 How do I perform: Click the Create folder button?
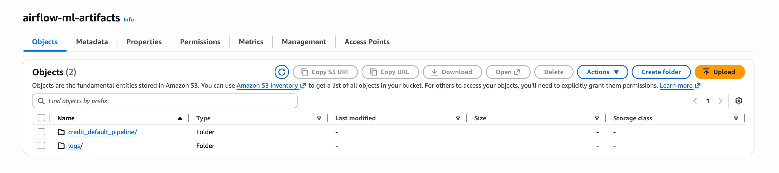[661, 72]
